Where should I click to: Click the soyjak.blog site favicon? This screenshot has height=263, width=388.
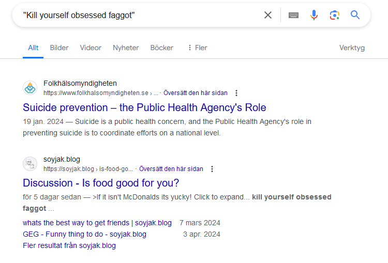click(30, 164)
